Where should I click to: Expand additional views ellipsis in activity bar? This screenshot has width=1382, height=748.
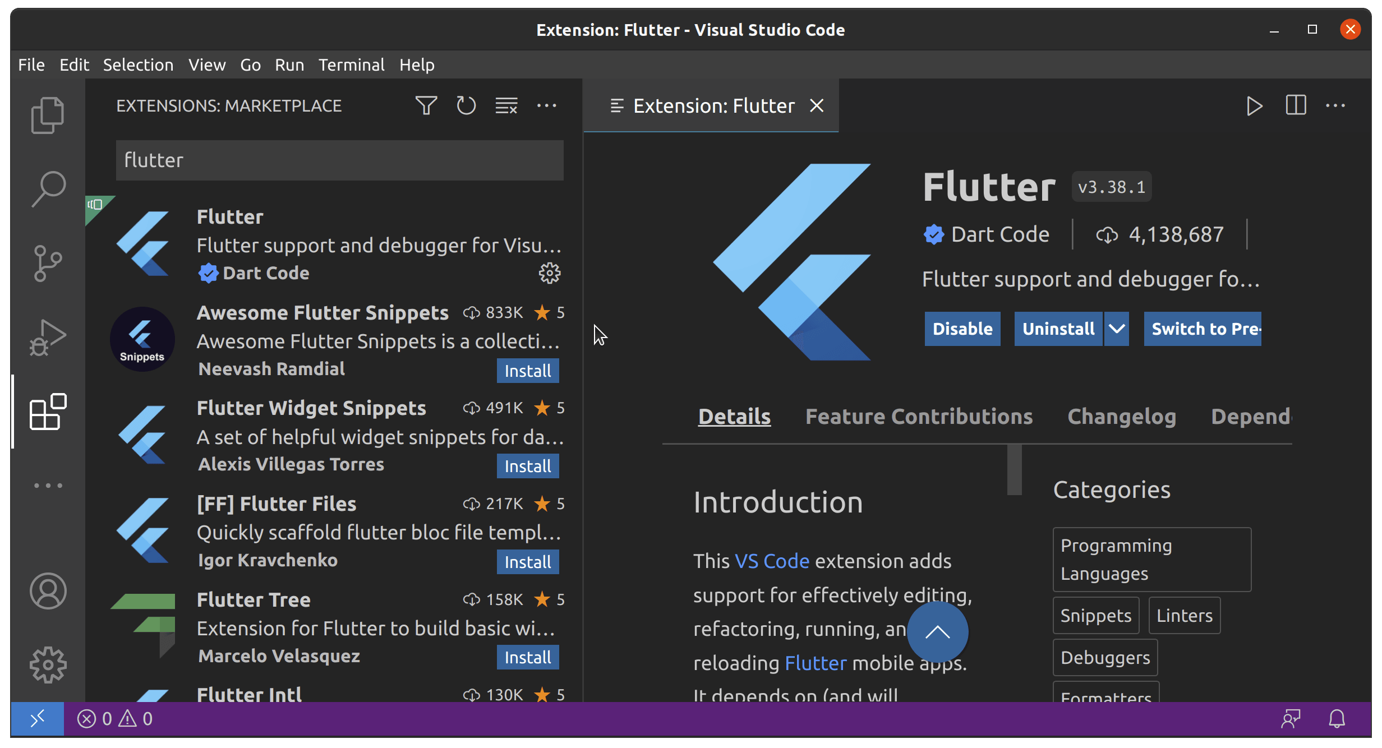click(48, 486)
